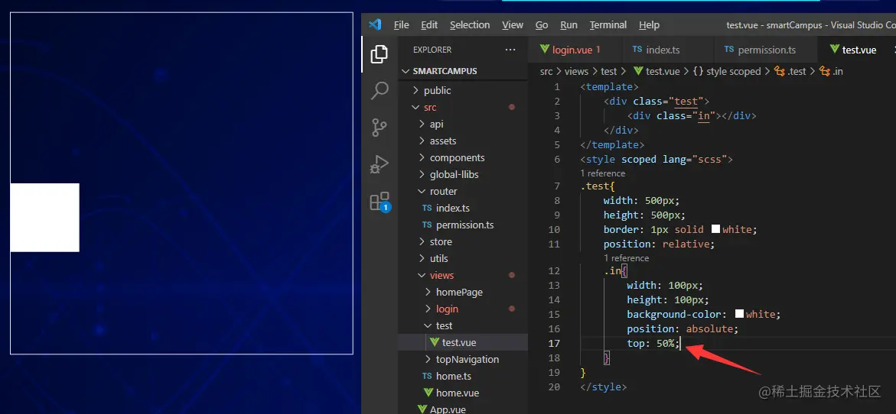Screen dimensions: 896x414
Task: Open the Run and Debug view
Action: pyautogui.click(x=380, y=164)
